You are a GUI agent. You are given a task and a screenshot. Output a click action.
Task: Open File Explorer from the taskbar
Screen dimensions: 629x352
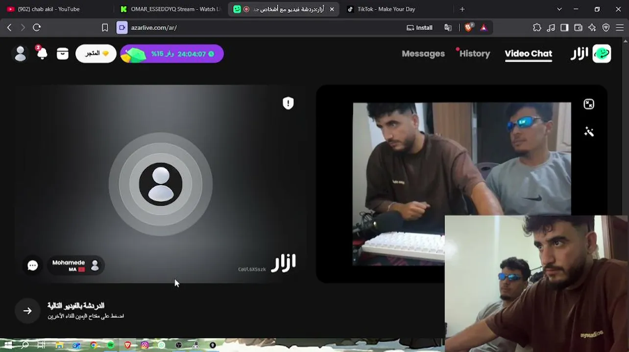pos(59,345)
